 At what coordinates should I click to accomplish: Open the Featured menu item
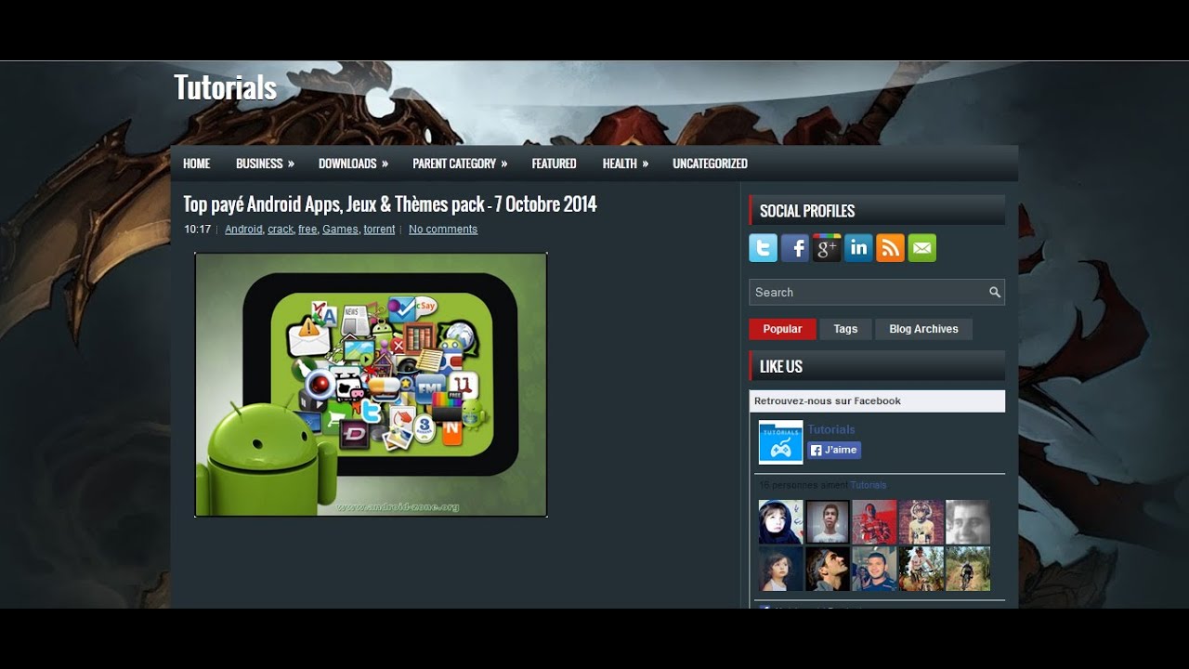point(554,164)
